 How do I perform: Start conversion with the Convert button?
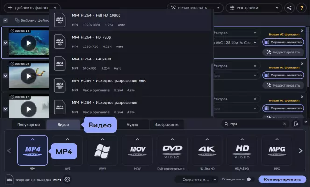tap(282, 179)
